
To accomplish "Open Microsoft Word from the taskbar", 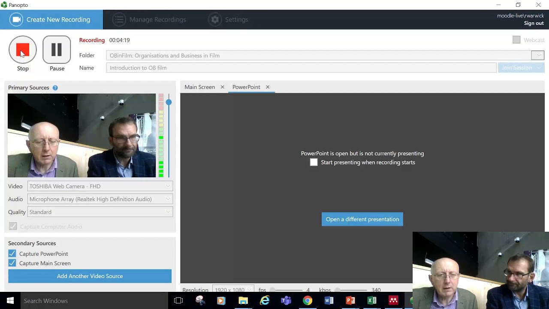I will 329,301.
